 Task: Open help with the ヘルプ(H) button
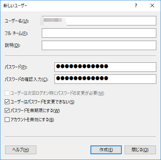point(21,150)
